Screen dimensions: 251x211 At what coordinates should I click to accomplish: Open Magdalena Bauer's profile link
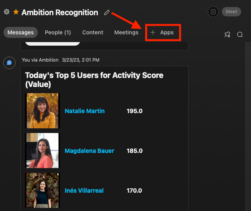coord(89,151)
